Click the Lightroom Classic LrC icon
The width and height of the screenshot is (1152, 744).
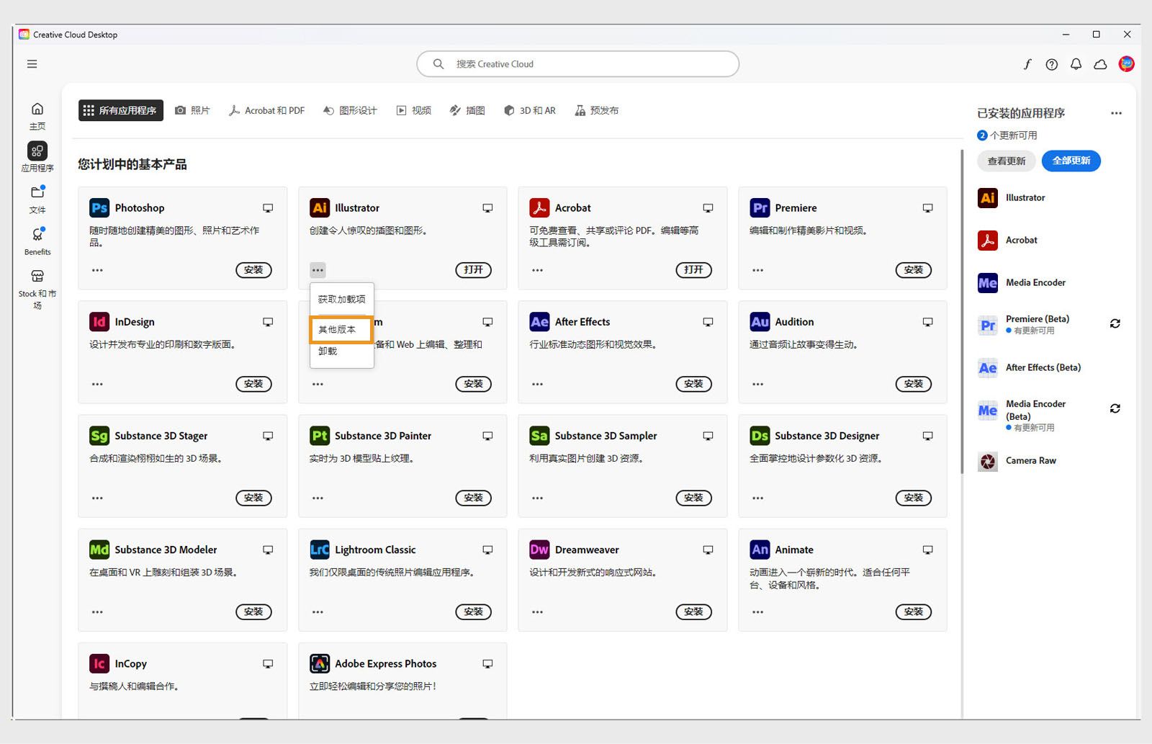[x=320, y=550]
